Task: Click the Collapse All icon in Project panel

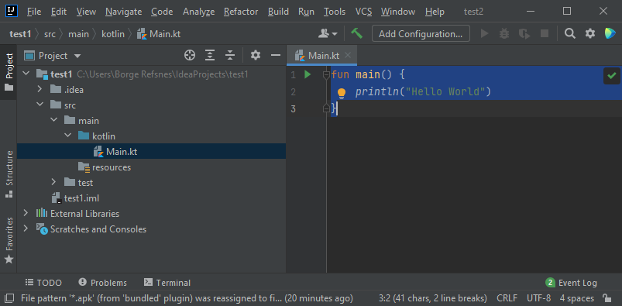Action: pyautogui.click(x=230, y=56)
